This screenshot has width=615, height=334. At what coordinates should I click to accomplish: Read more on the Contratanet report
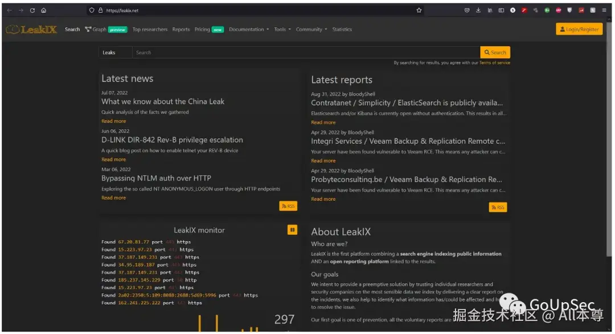[x=323, y=122]
